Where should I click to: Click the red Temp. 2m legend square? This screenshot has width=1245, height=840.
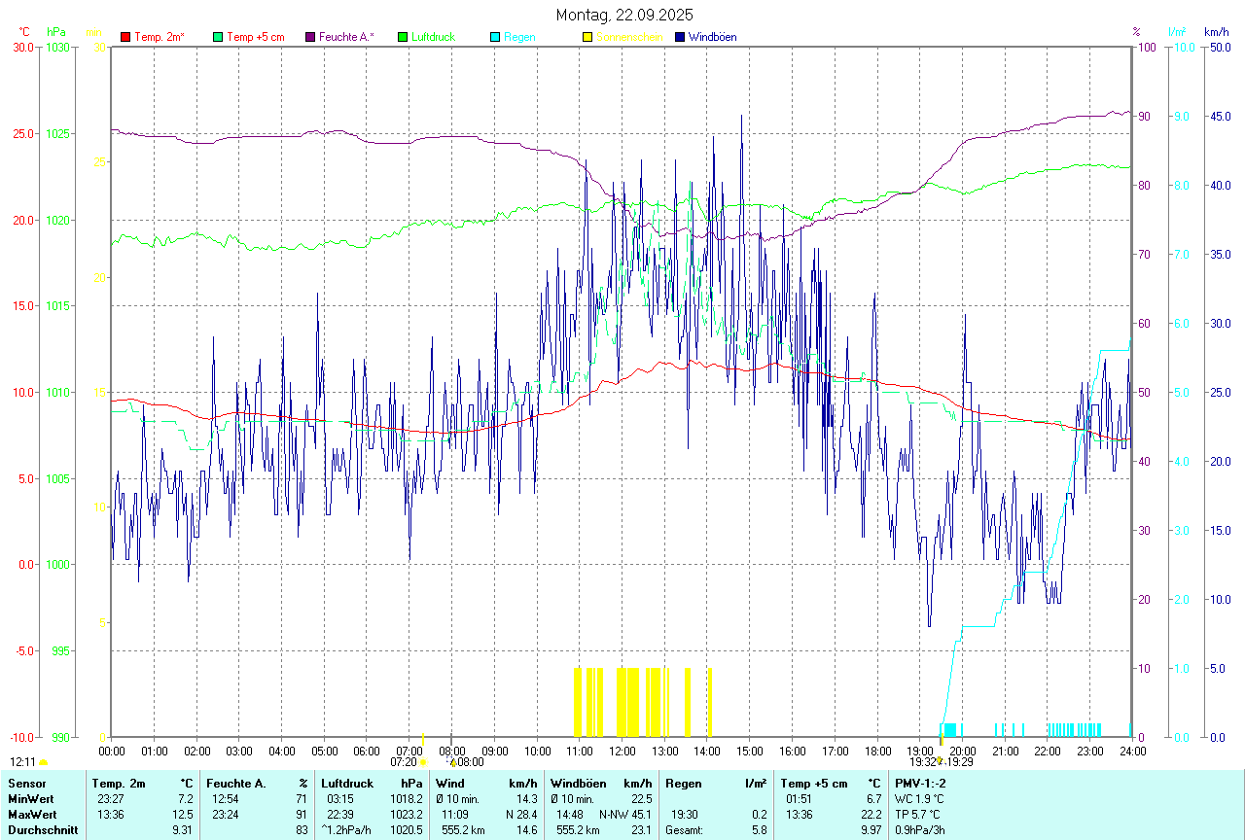coord(125,37)
